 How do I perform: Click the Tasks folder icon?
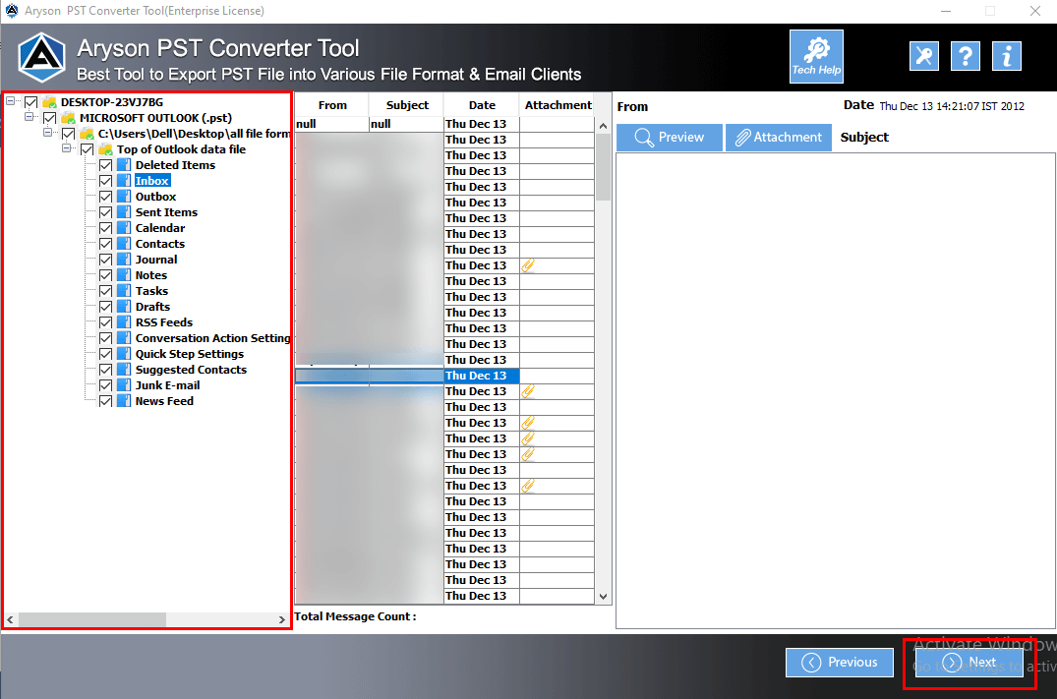tap(124, 291)
